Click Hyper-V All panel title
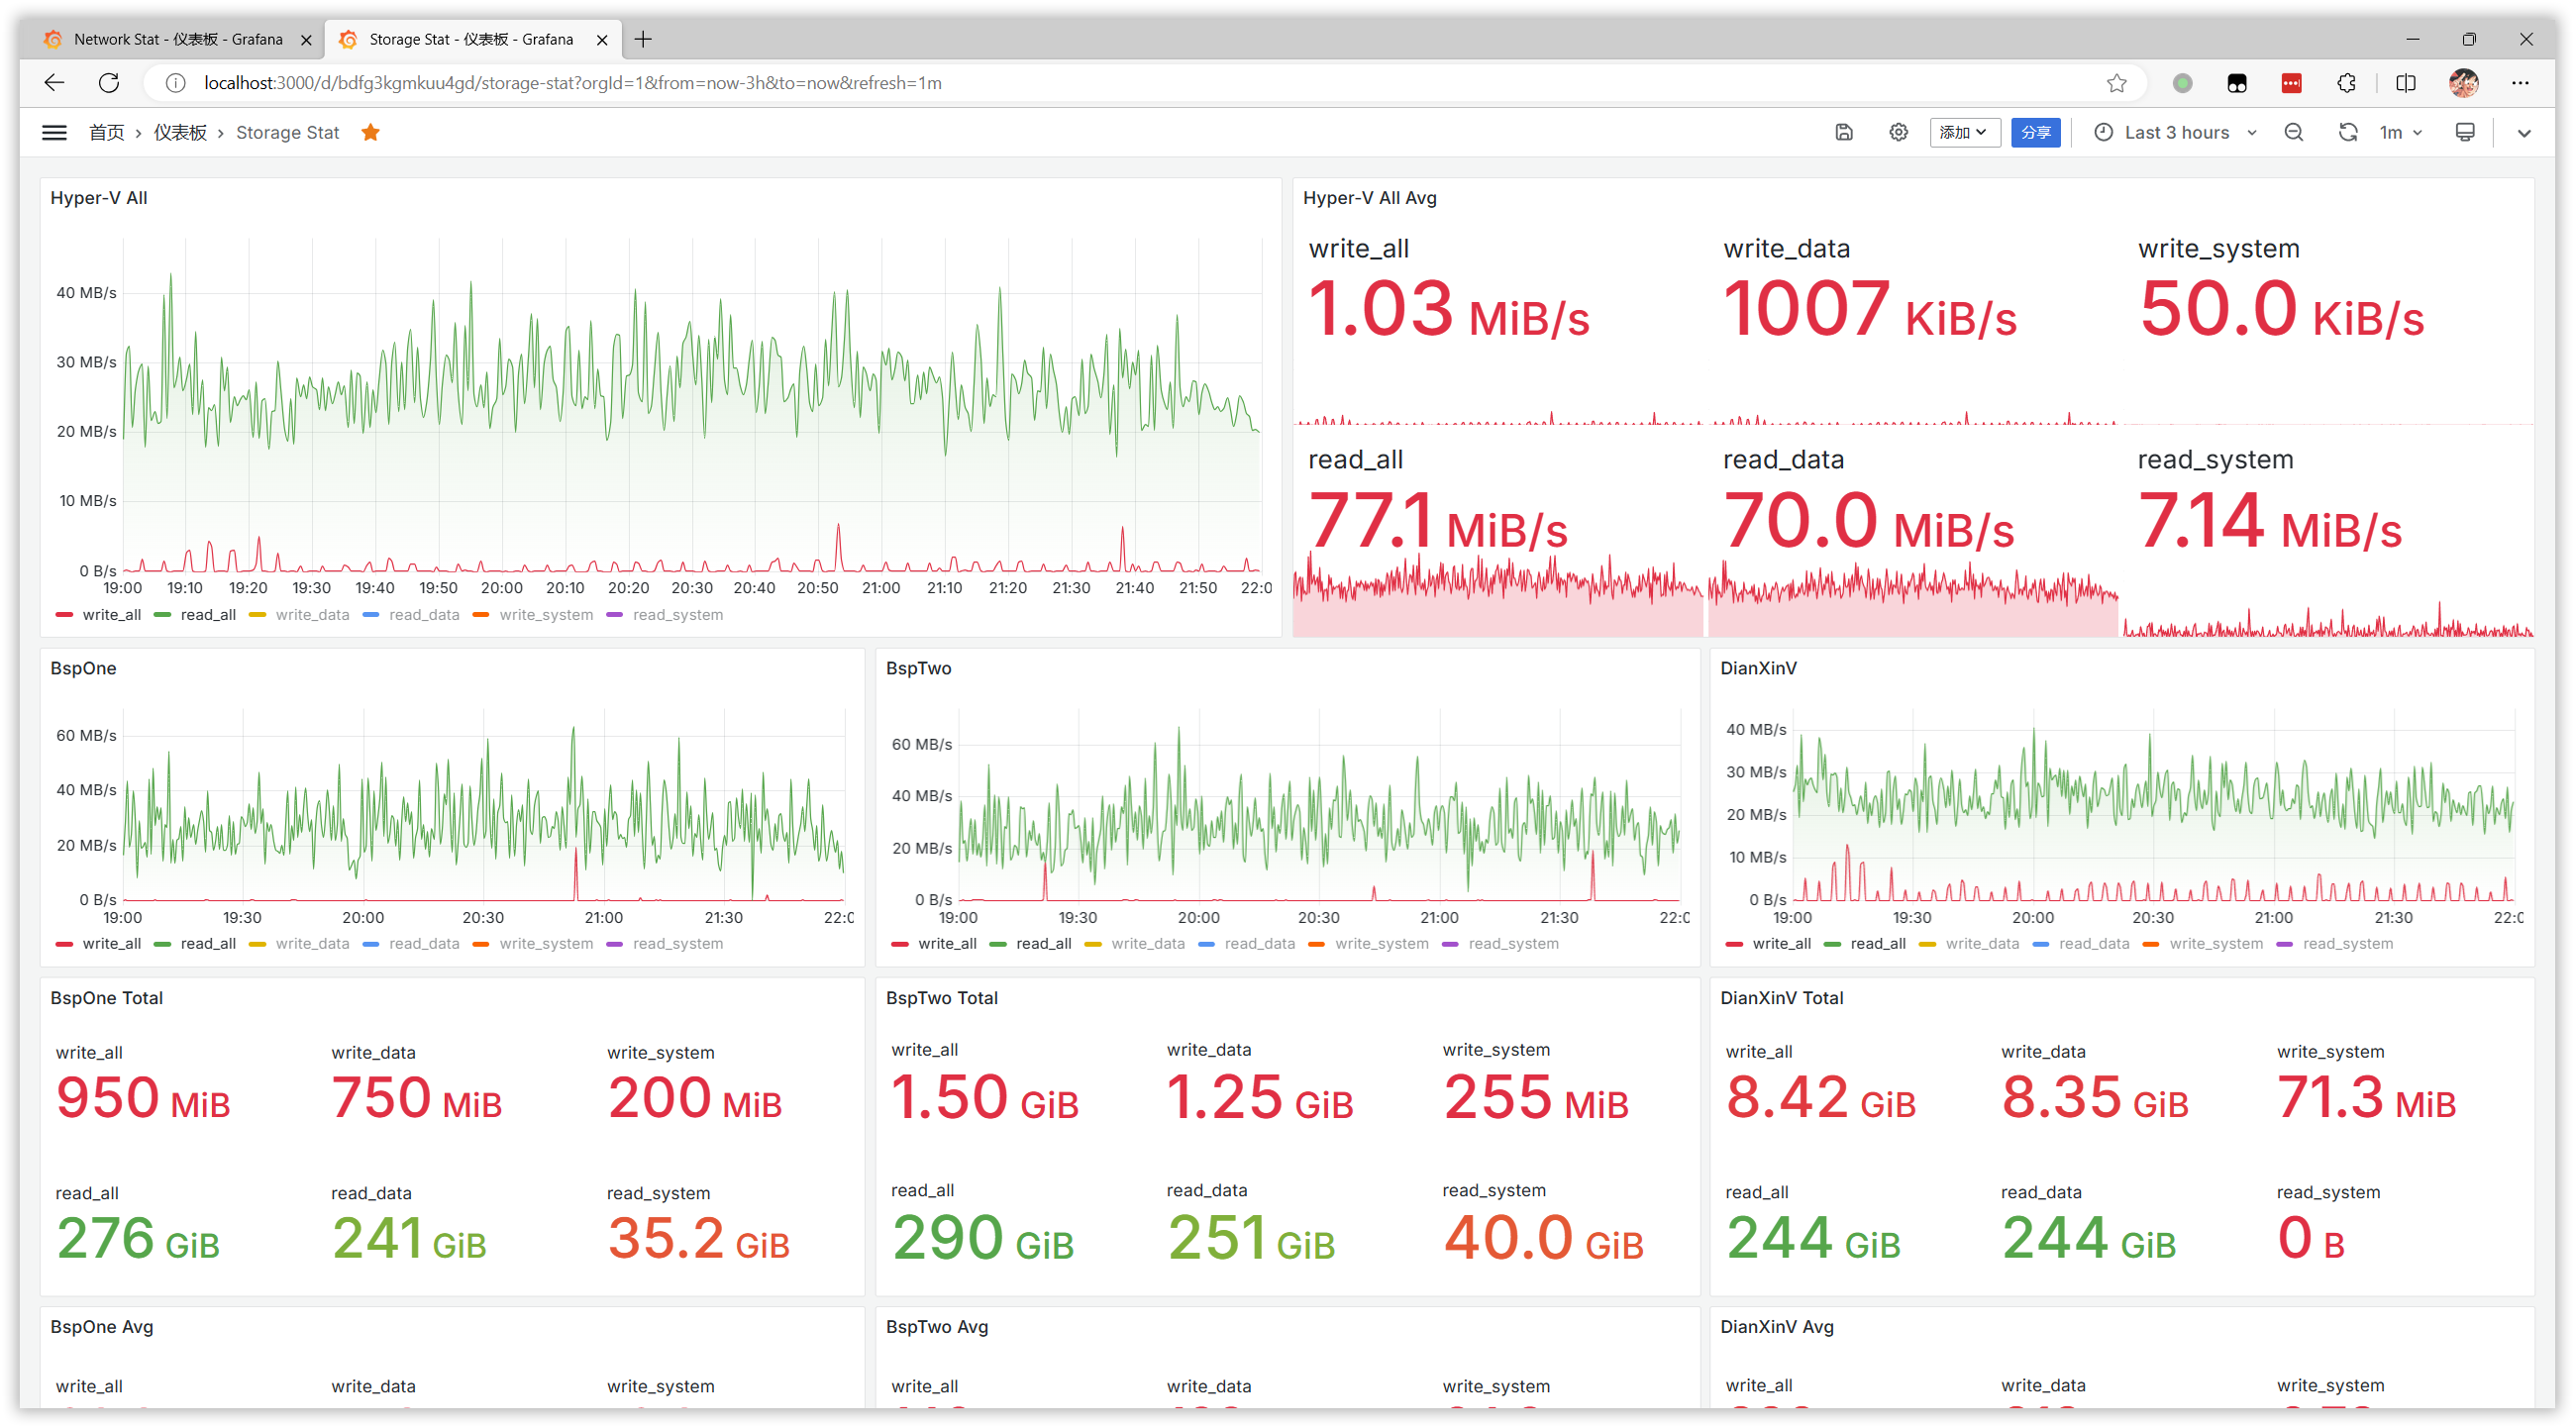The height and width of the screenshot is (1428, 2575). coord(99,198)
